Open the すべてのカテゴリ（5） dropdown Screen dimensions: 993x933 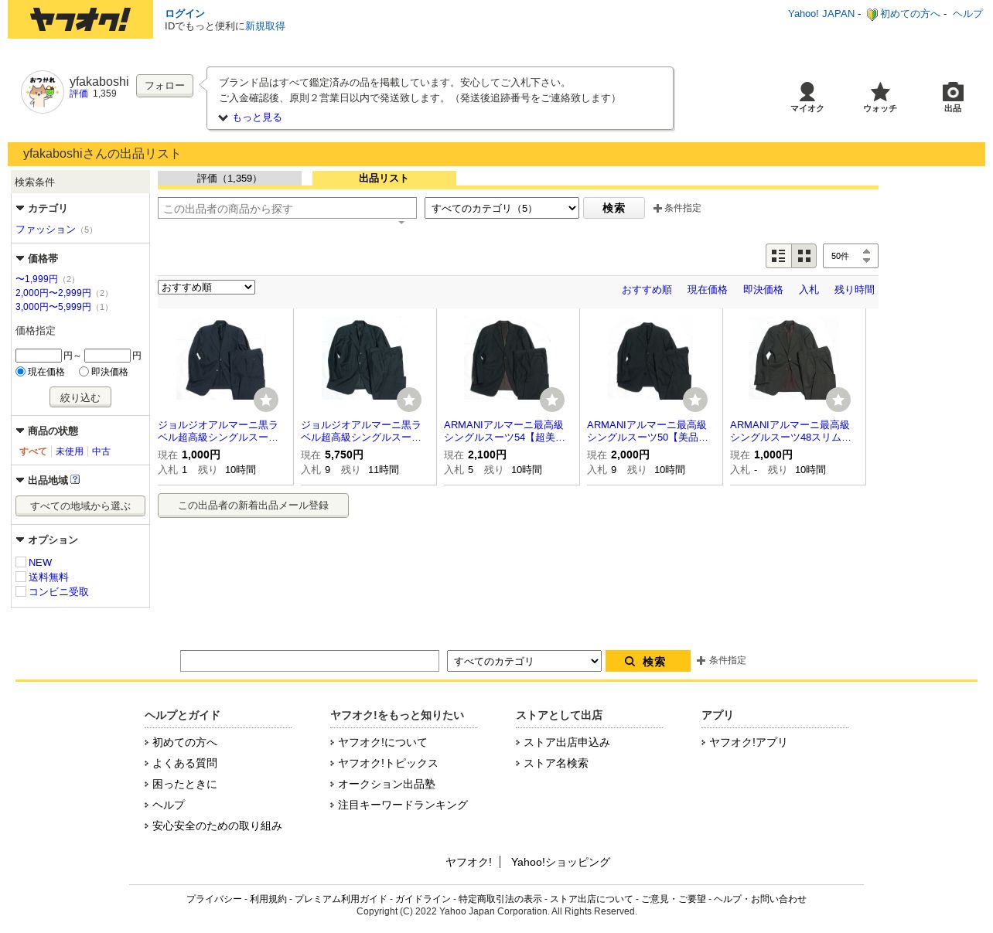[x=502, y=208]
